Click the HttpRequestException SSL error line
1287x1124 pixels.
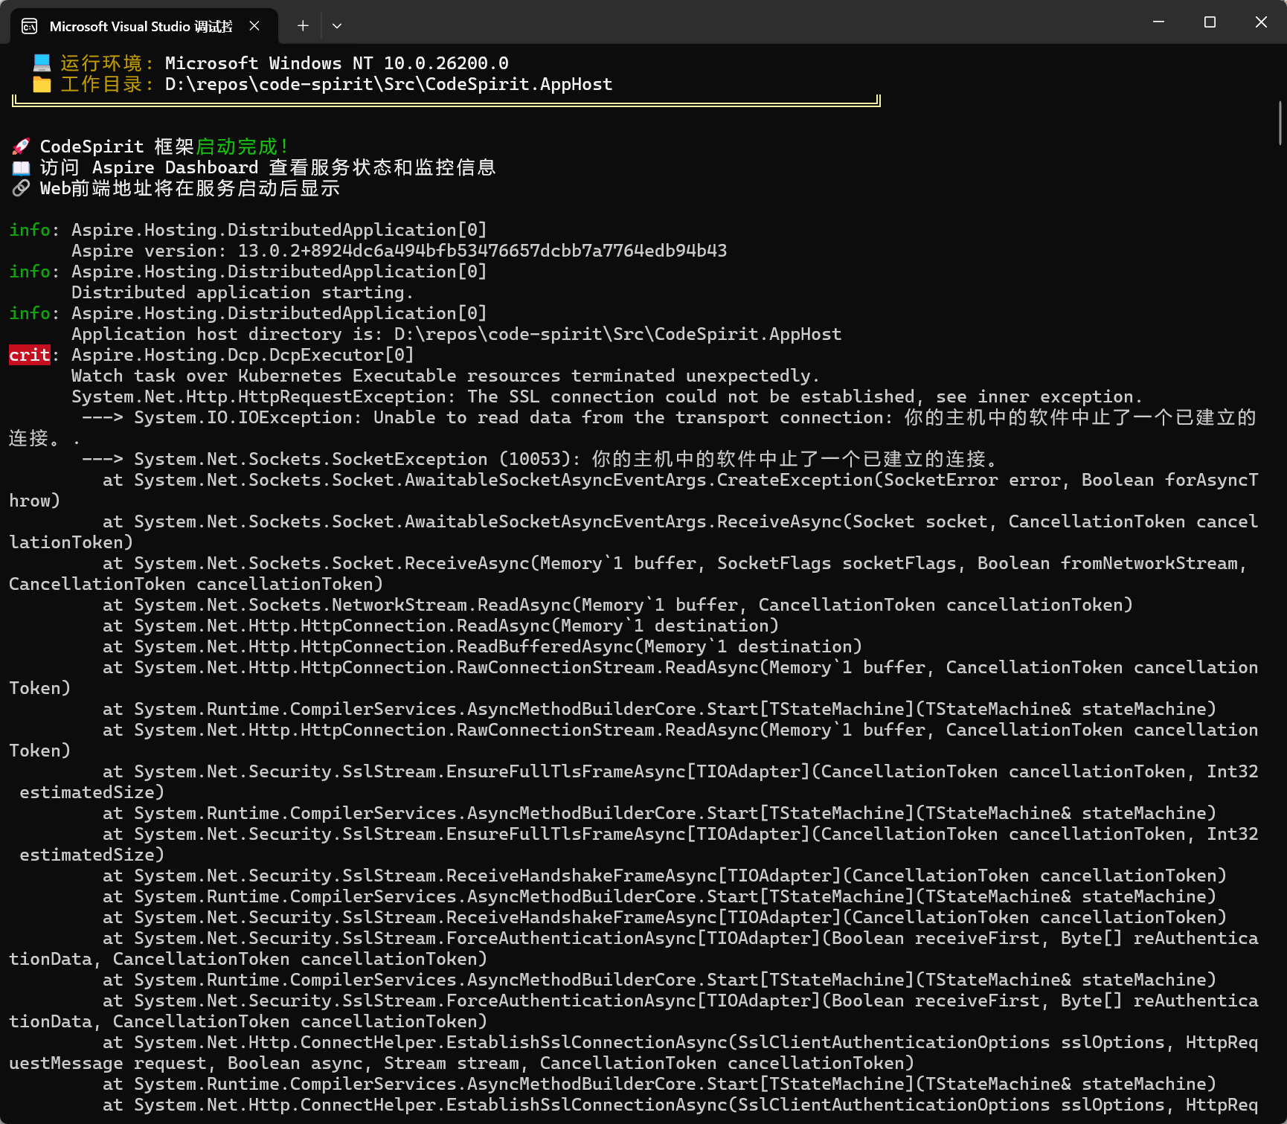click(x=607, y=396)
